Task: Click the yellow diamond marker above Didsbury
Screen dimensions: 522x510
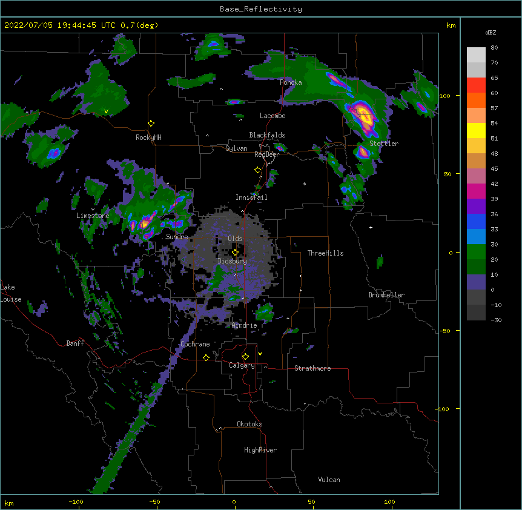Action: pos(236,253)
